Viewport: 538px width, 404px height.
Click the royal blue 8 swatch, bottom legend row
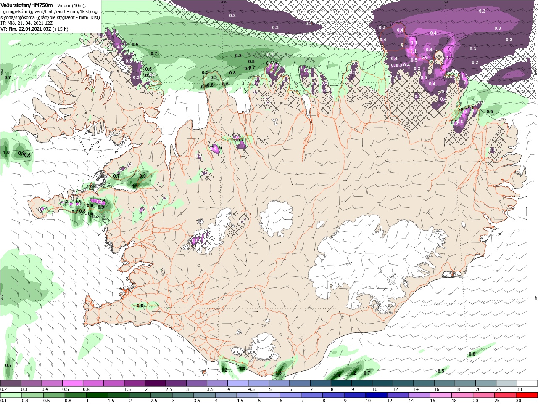click(x=334, y=395)
